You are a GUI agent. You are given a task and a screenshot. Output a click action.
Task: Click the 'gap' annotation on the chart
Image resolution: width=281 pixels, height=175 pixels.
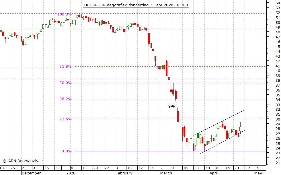[172, 106]
